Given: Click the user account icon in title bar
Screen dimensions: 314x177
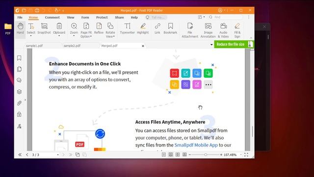Looking at the screenshot, I should [x=220, y=10].
